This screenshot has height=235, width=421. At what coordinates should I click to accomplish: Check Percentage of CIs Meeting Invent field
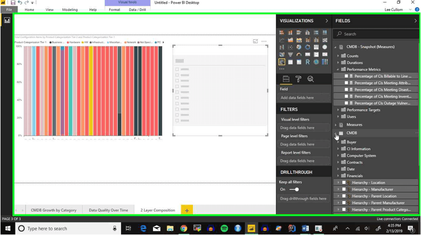[347, 96]
